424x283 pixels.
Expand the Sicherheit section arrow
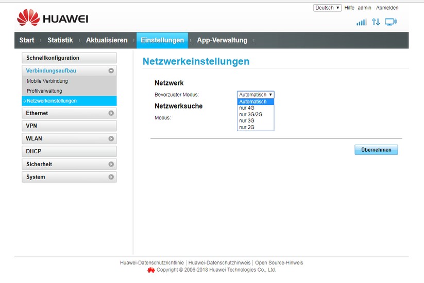(111, 164)
